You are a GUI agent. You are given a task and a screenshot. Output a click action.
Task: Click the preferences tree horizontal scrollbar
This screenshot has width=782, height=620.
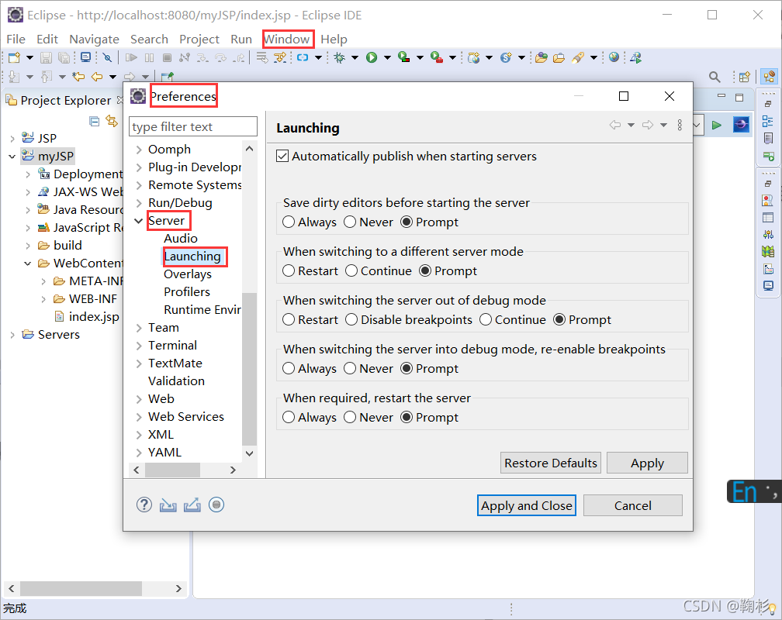pyautogui.click(x=172, y=470)
